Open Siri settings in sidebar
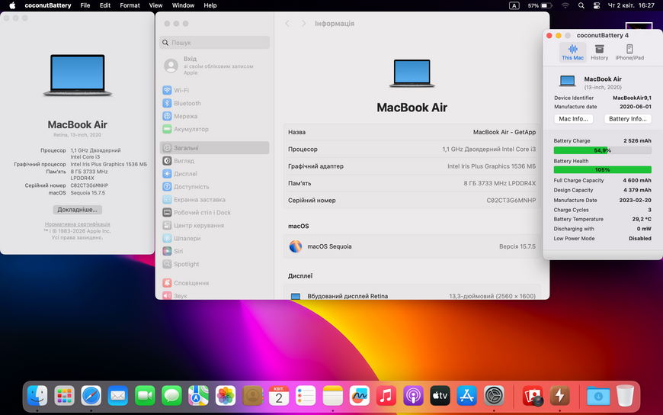 tap(214, 251)
